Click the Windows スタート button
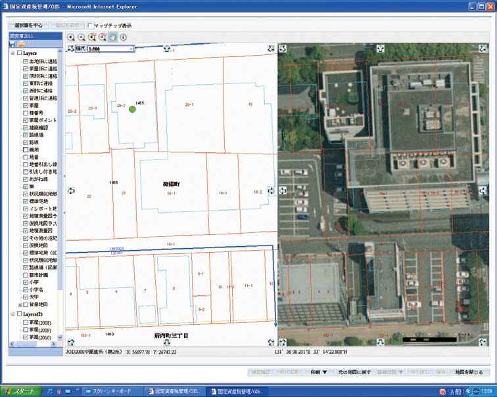Image resolution: width=497 pixels, height=397 pixels. [20, 391]
